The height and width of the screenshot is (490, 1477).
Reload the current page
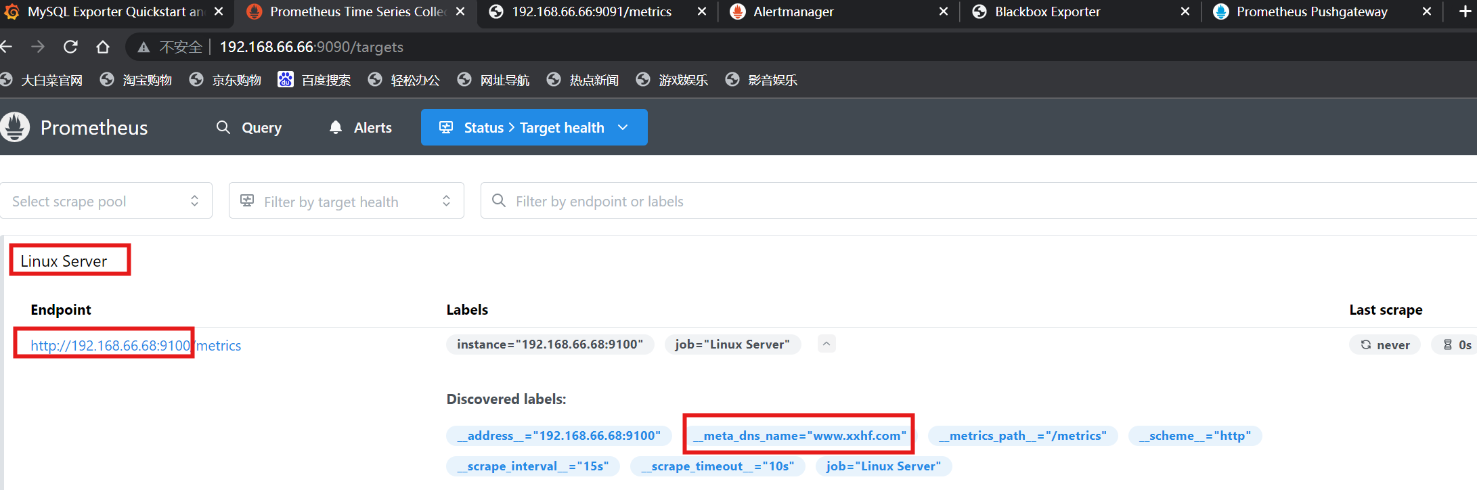tap(70, 47)
